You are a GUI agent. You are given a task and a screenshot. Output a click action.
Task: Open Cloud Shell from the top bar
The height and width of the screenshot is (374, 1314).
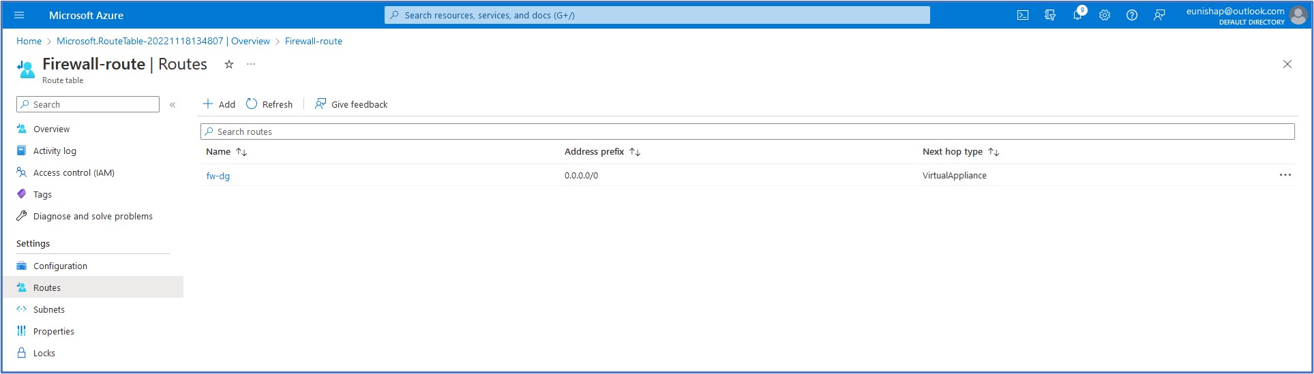point(1022,15)
